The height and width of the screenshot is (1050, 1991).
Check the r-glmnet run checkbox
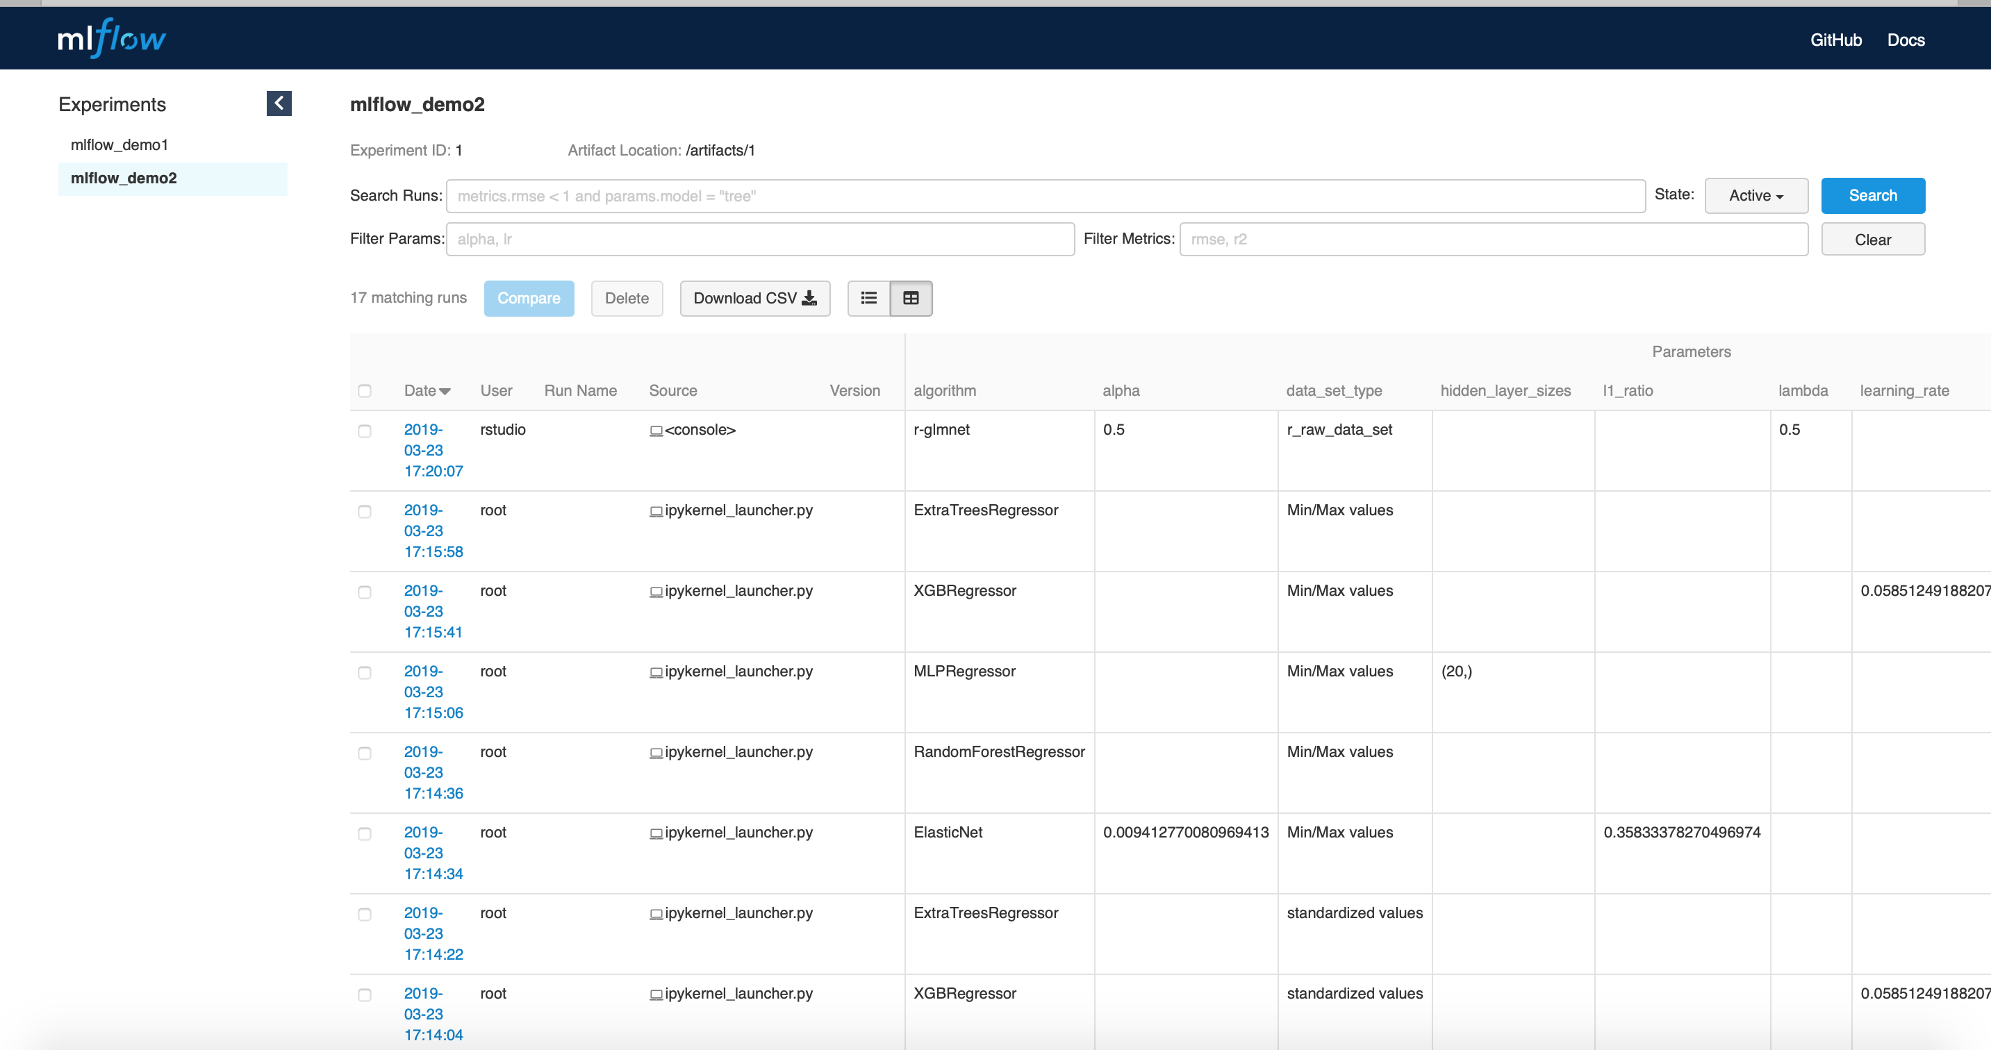coord(365,431)
